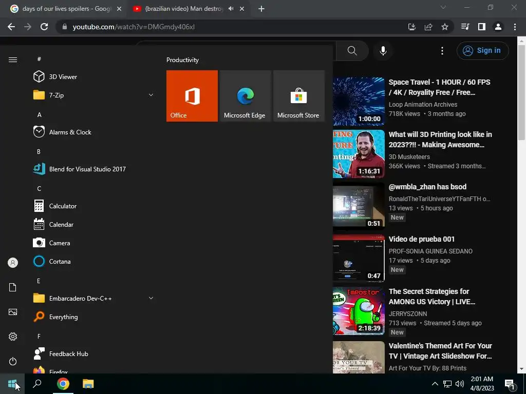Click the YouTube page vertical scrollbar
This screenshot has height=394, width=526.
[521, 92]
